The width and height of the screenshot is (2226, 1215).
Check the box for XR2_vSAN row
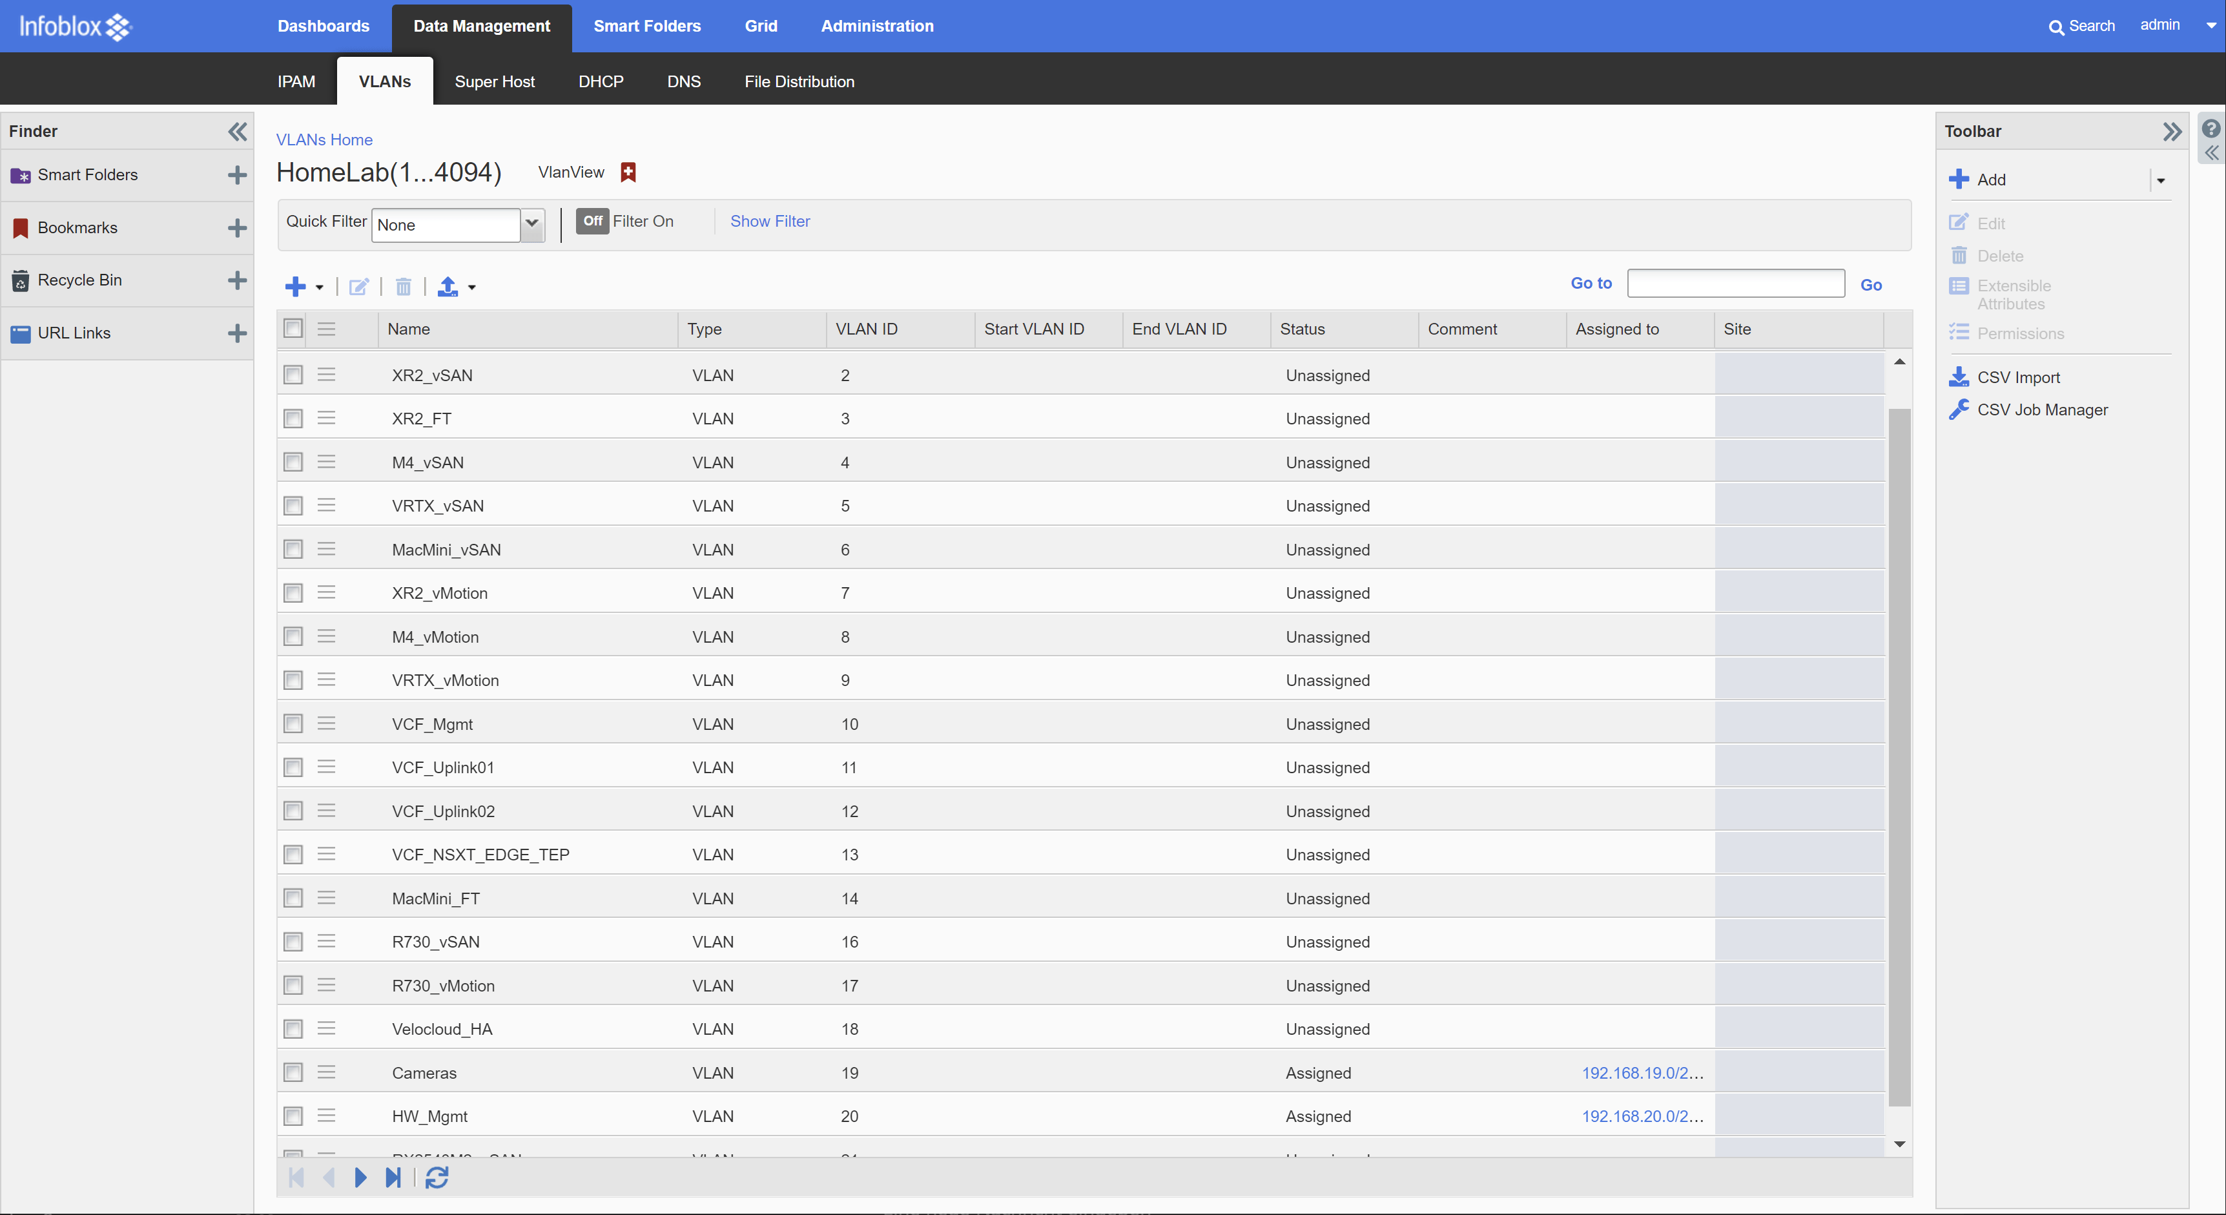pos(293,375)
